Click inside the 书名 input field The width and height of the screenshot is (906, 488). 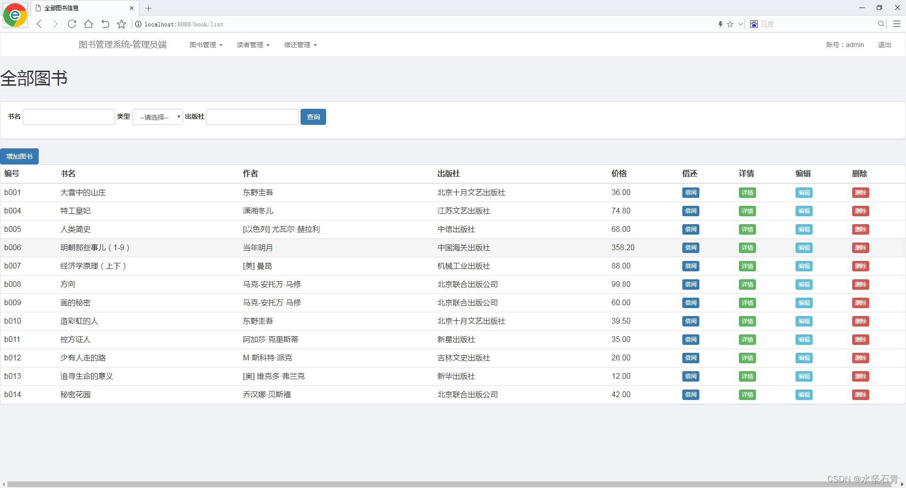coord(68,116)
